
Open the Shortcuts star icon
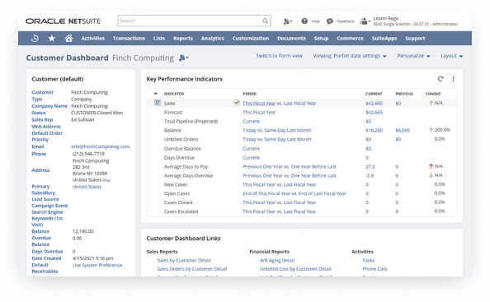(x=52, y=39)
